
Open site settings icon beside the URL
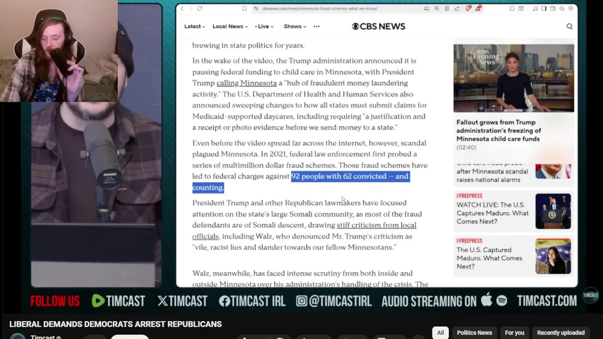click(256, 8)
